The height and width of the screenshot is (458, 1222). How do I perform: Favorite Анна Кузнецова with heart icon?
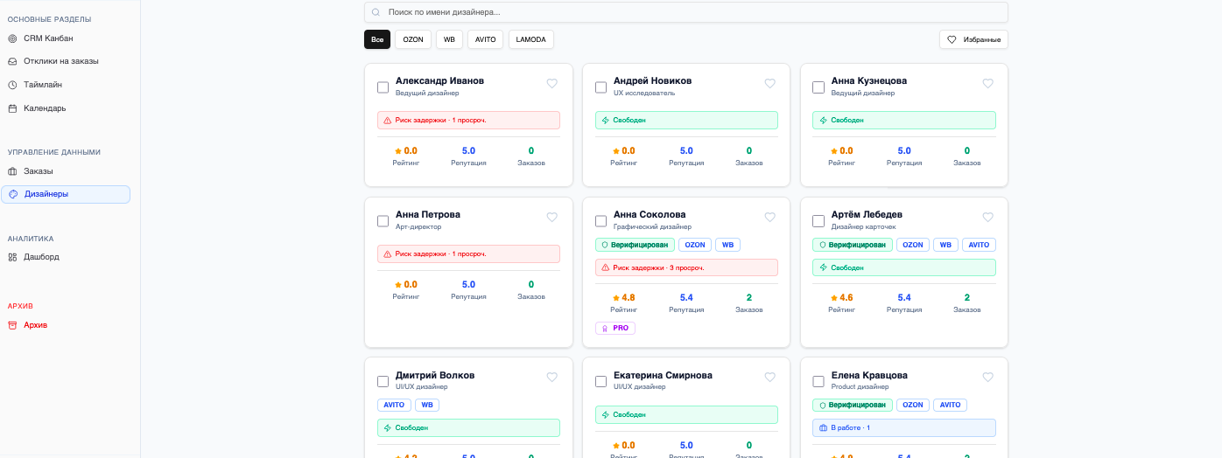[x=988, y=84]
